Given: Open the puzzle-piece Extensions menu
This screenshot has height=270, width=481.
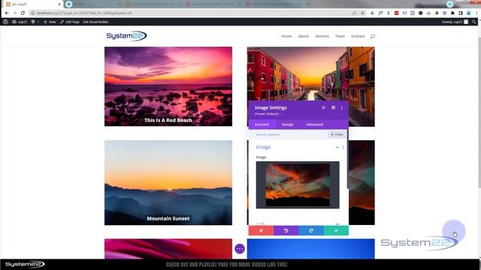Looking at the screenshot, I should (x=452, y=13).
